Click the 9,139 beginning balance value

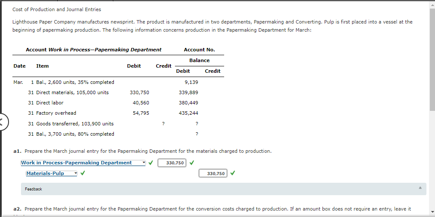[x=192, y=82]
